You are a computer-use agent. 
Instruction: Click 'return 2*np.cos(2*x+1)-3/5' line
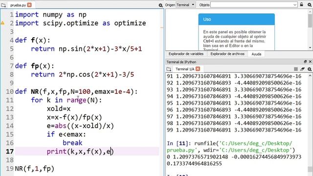click(83, 74)
